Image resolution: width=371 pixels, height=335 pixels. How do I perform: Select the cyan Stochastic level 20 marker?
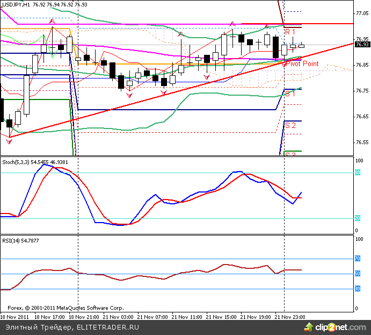click(358, 218)
